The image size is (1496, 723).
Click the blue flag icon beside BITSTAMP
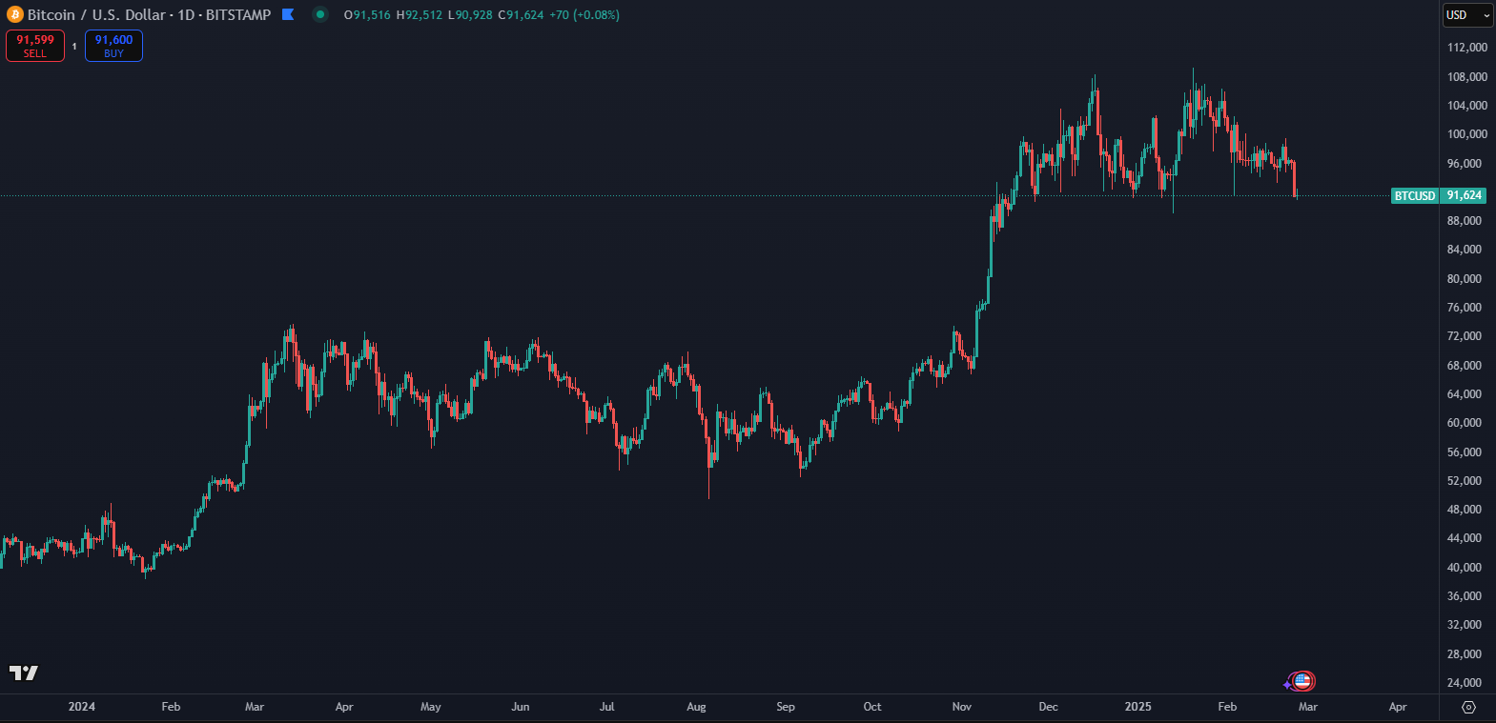(288, 14)
